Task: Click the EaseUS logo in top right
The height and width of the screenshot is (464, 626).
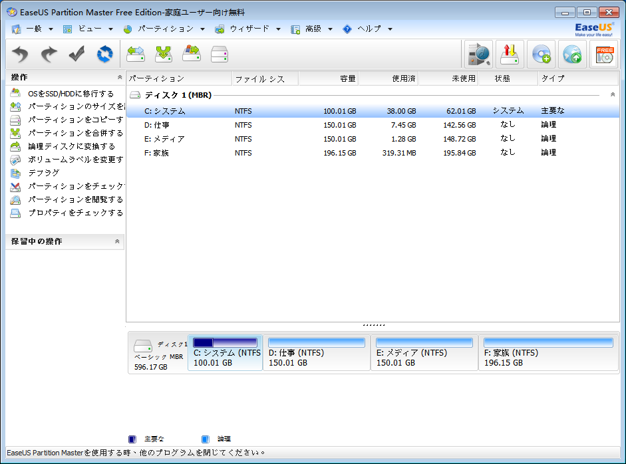Action: [x=593, y=29]
